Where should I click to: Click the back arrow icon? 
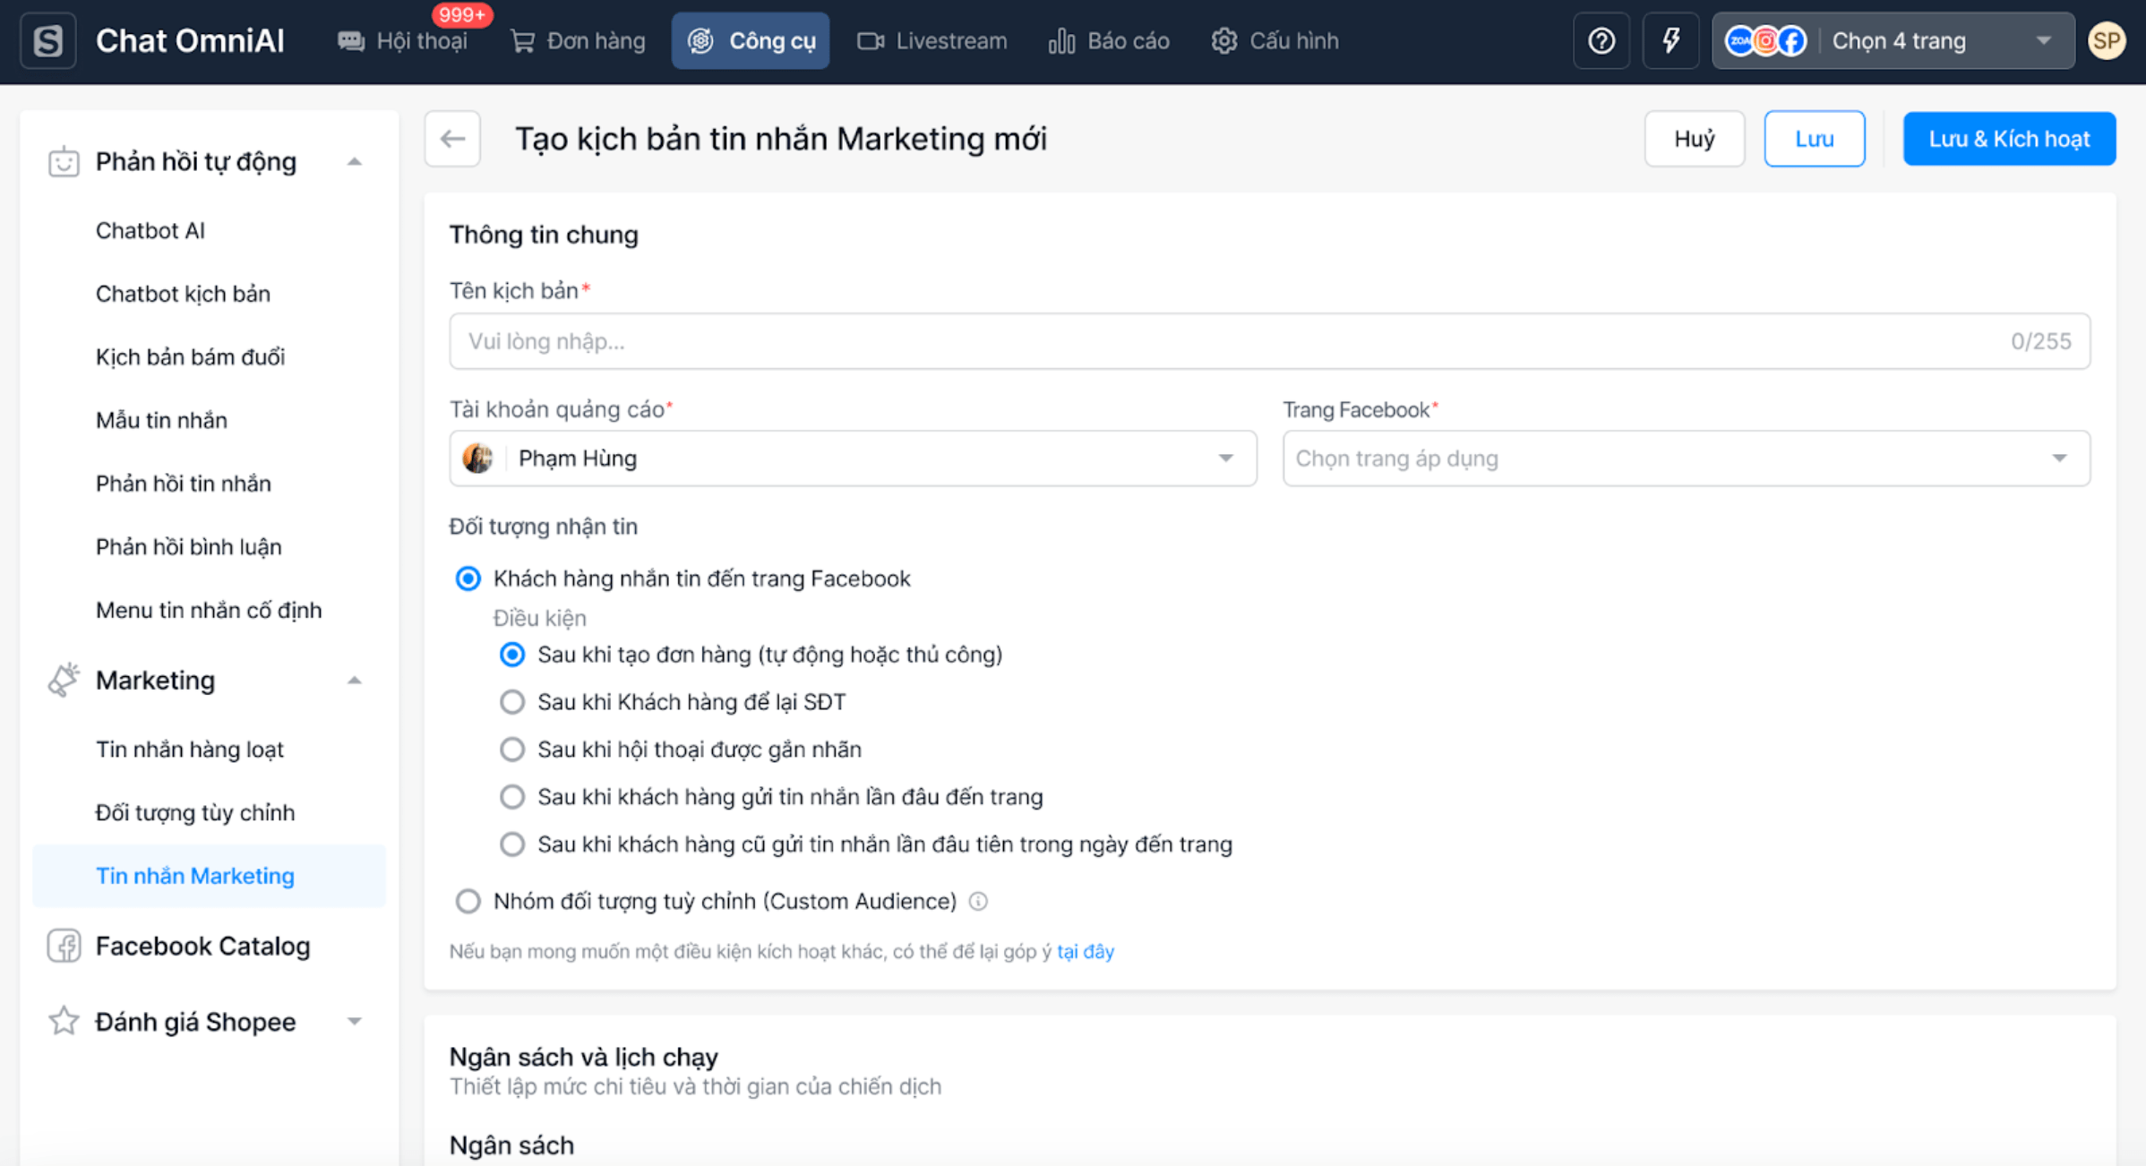pos(452,139)
